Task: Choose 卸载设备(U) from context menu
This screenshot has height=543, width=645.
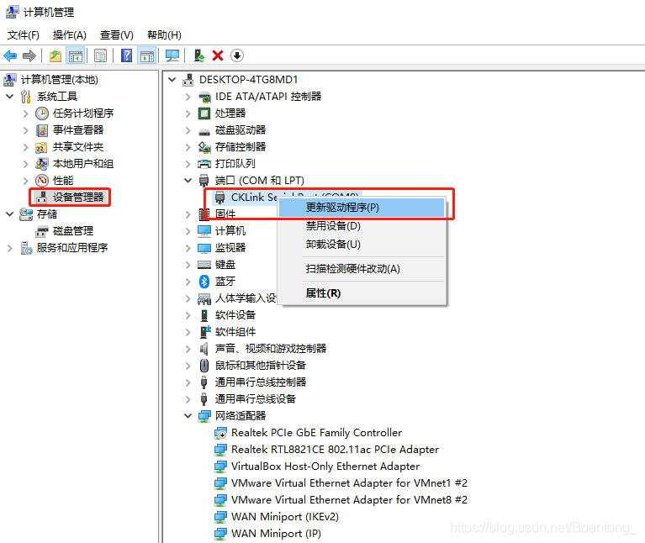Action: click(362, 244)
